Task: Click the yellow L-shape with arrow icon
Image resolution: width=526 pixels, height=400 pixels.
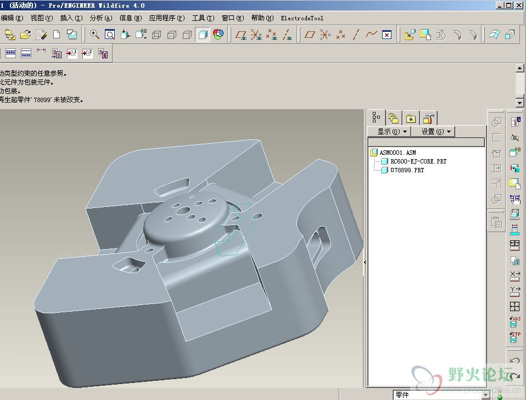Action: [x=410, y=35]
